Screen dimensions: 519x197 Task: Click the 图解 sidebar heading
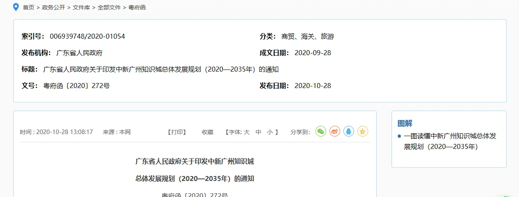(x=405, y=123)
